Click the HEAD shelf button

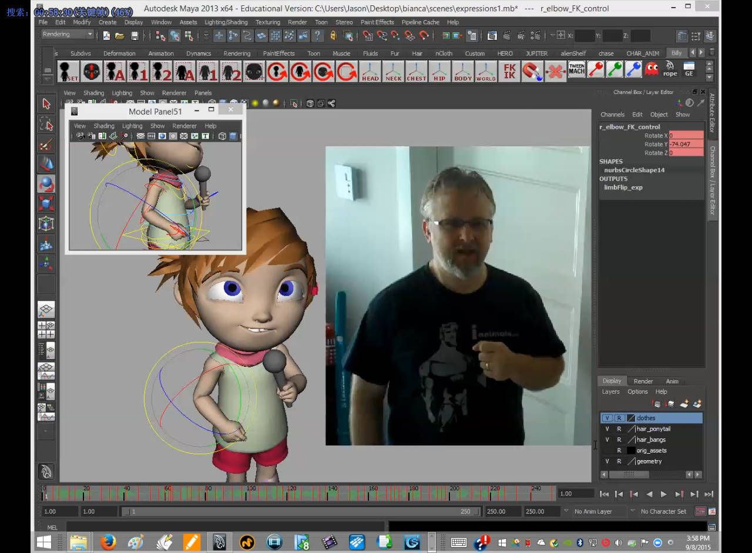[x=370, y=72]
